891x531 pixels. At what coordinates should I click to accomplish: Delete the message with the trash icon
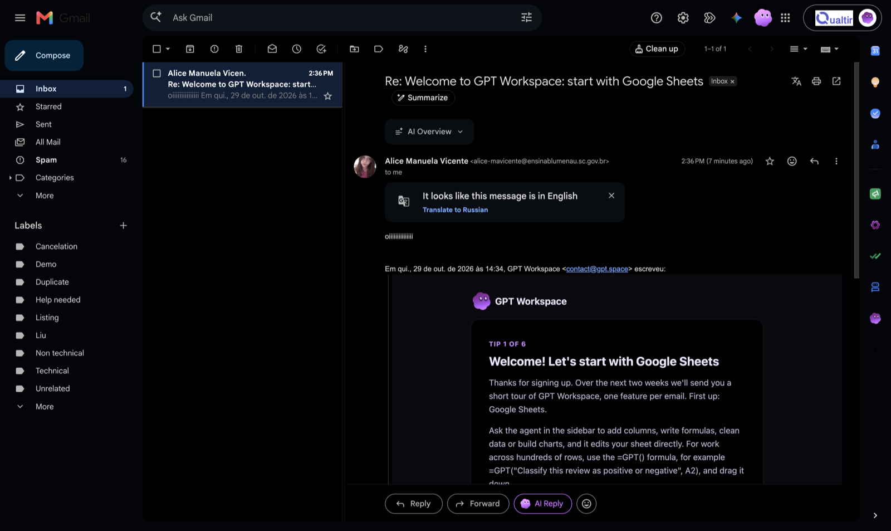(239, 49)
